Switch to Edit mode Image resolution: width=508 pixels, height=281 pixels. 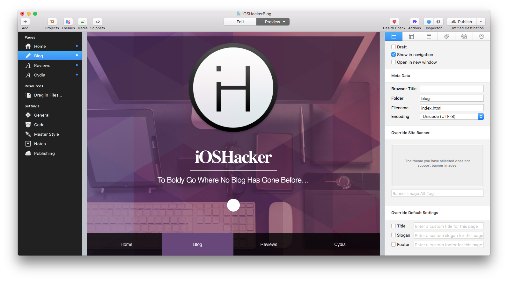[x=240, y=22]
